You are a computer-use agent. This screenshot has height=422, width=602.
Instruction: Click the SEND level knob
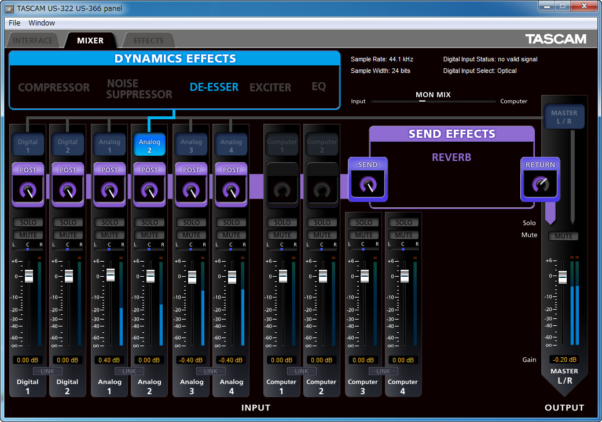368,185
